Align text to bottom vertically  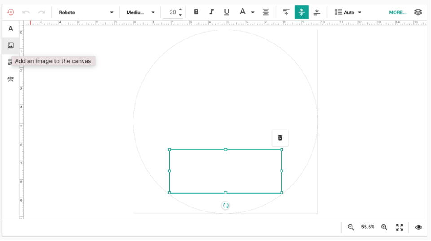(x=317, y=12)
